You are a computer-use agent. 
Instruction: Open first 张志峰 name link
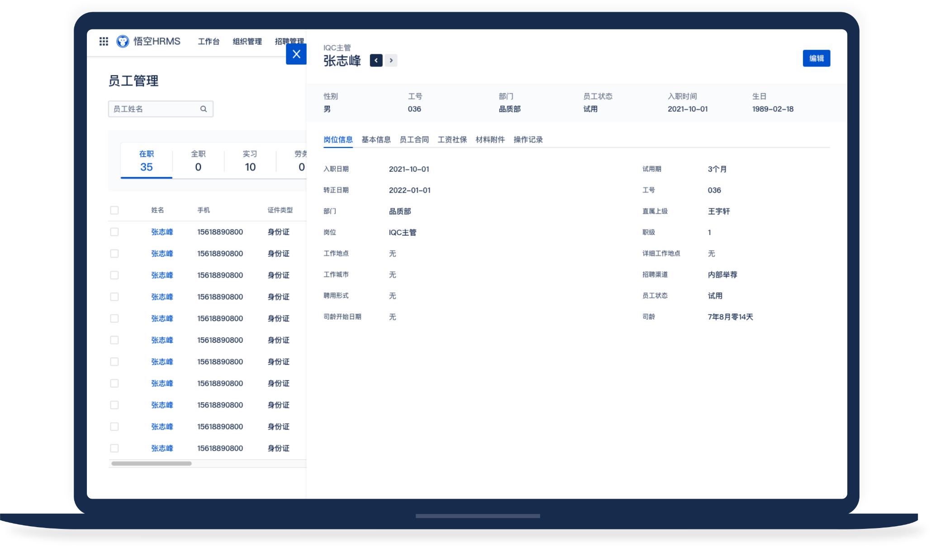162,232
